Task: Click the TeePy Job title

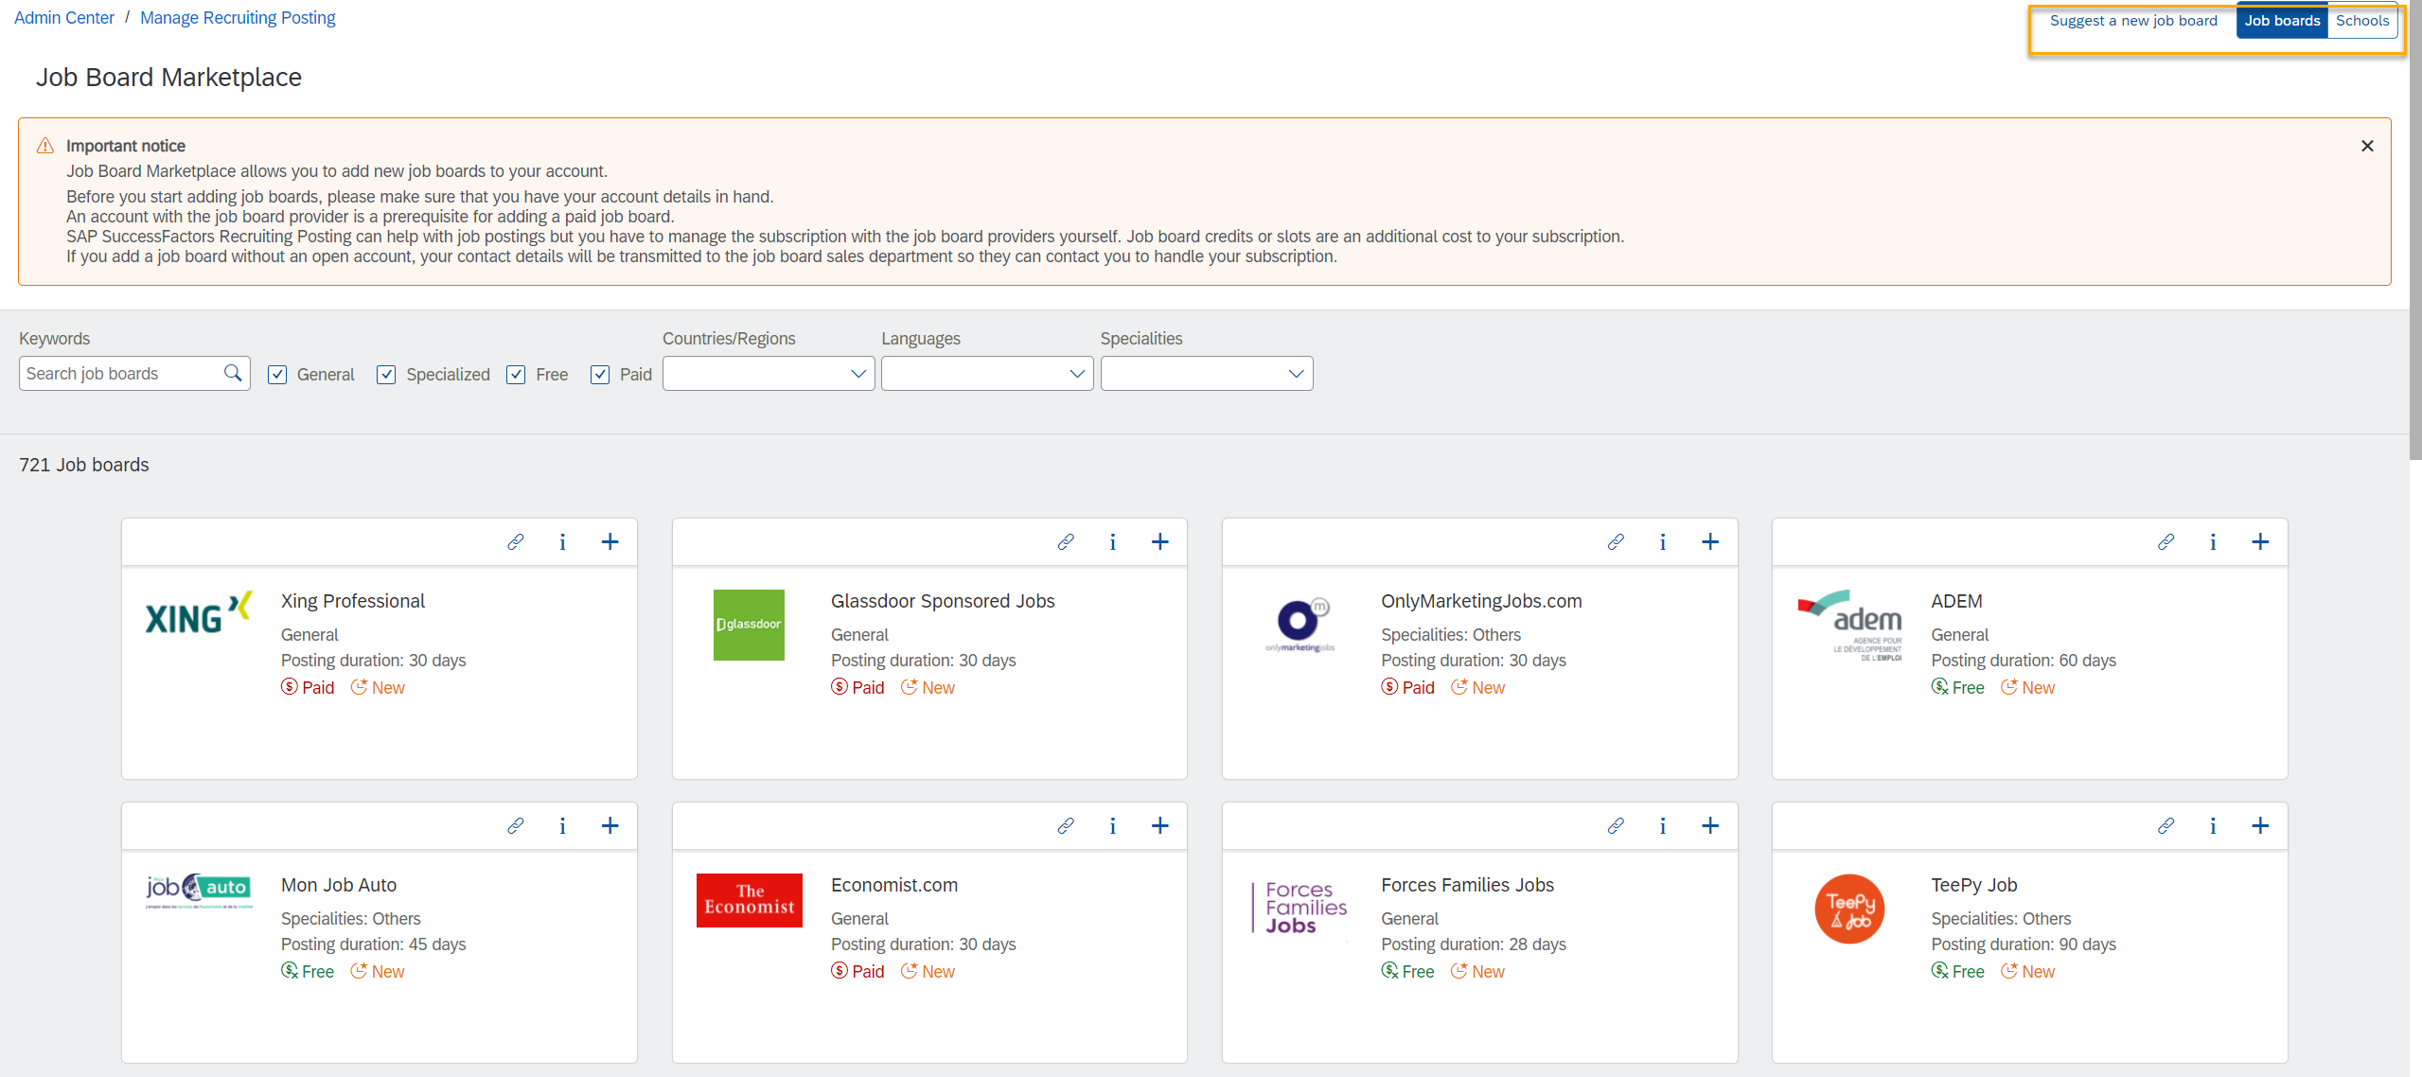Action: 1974,885
